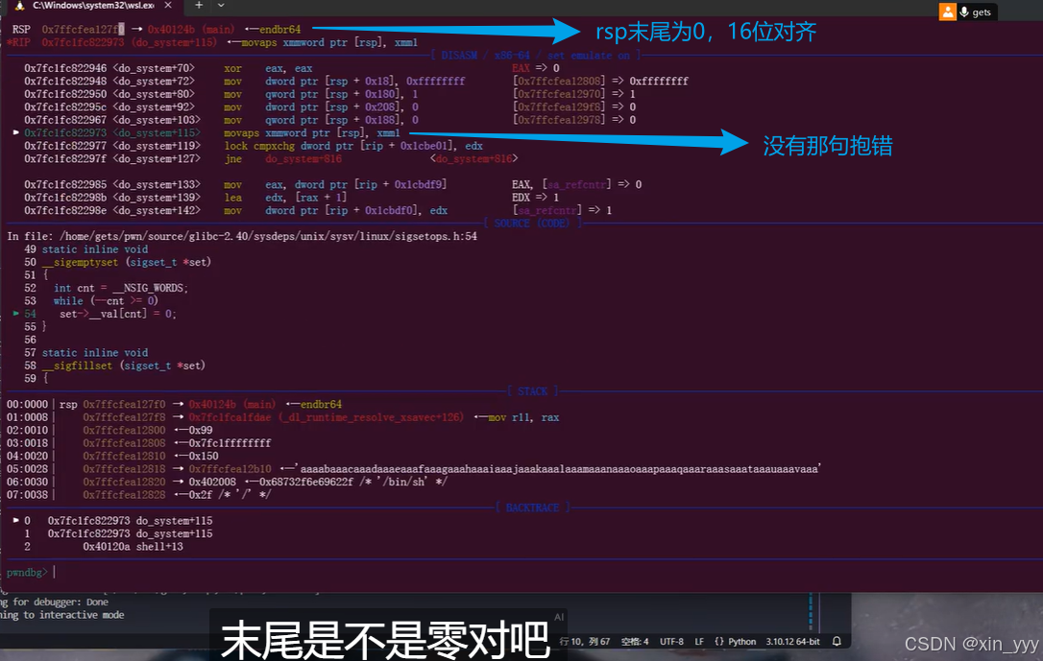Click the notification bell in the status bar
The width and height of the screenshot is (1043, 661).
[837, 642]
